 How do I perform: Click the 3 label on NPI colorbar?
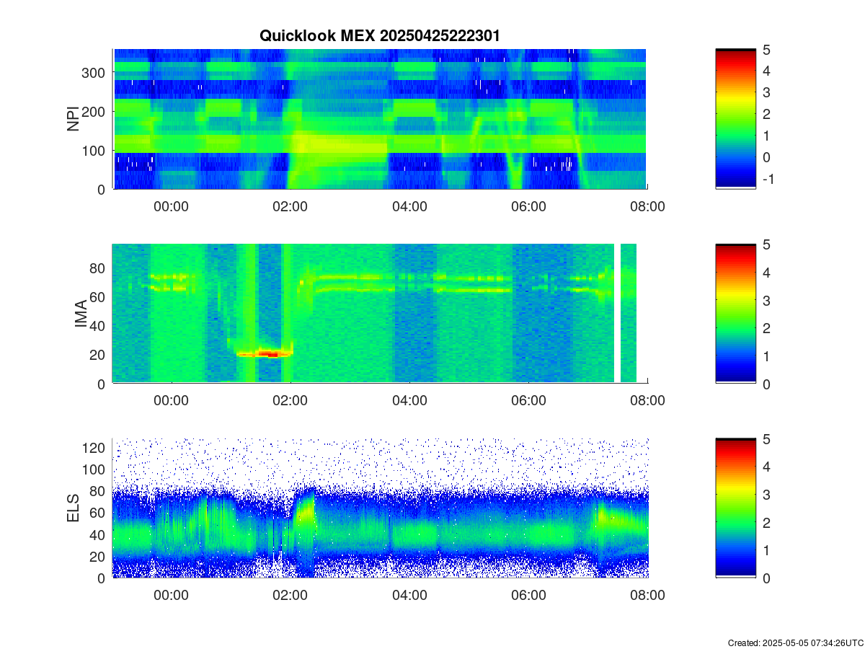tap(767, 92)
